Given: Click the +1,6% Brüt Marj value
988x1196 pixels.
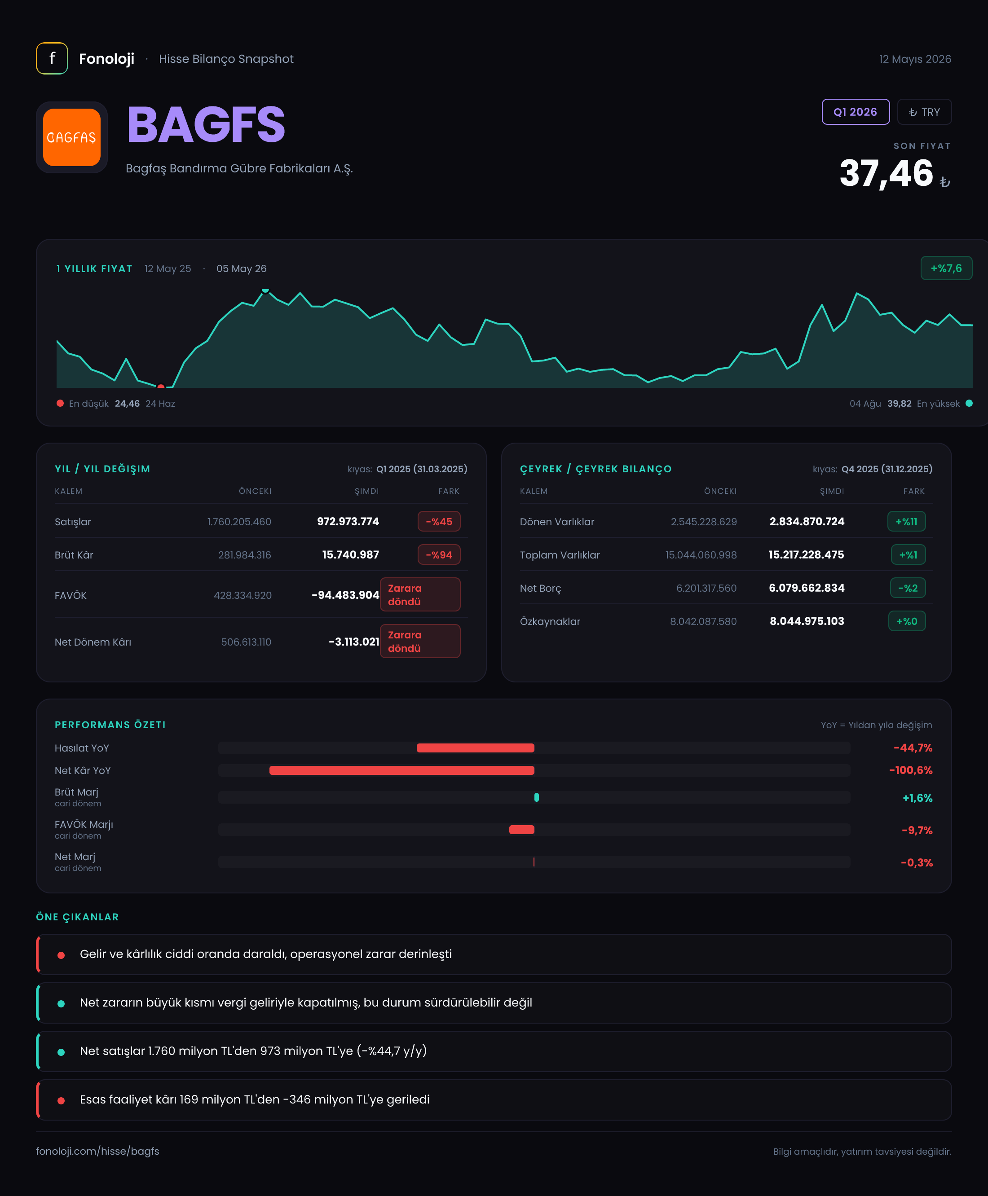Looking at the screenshot, I should (917, 798).
